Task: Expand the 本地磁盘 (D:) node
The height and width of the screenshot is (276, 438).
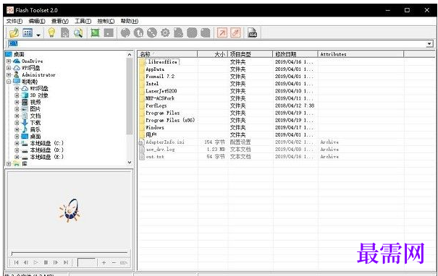Action: click(x=17, y=150)
